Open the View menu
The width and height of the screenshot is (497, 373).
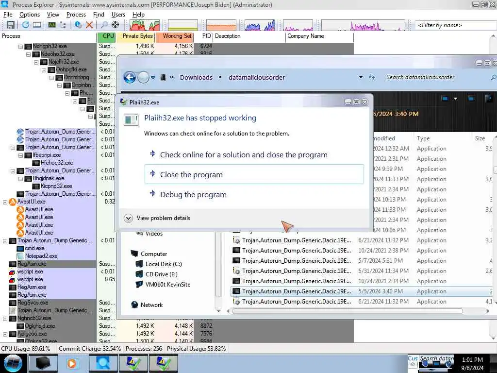pyautogui.click(x=53, y=15)
